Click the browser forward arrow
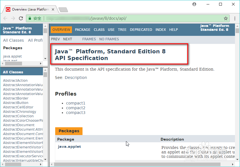 point(13,18)
